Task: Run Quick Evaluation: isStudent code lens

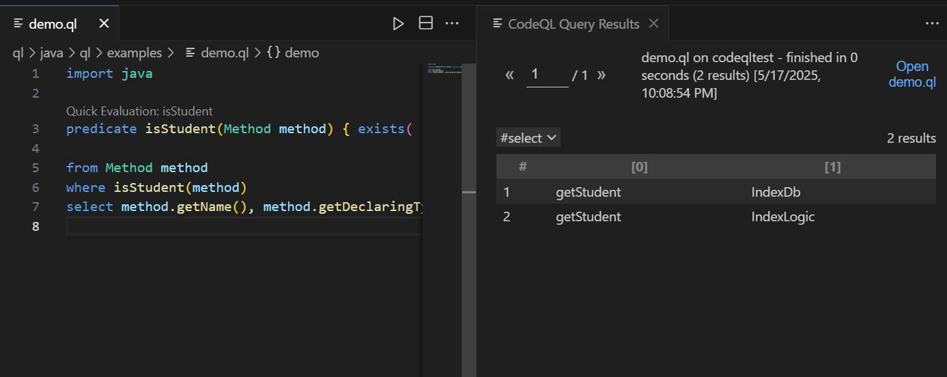Action: pos(139,111)
